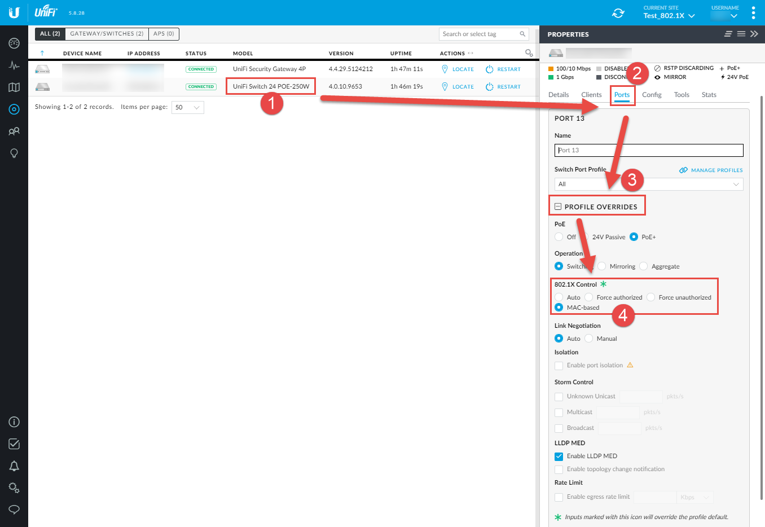Enable topology change notification checkbox
This screenshot has width=765, height=527.
(559, 469)
